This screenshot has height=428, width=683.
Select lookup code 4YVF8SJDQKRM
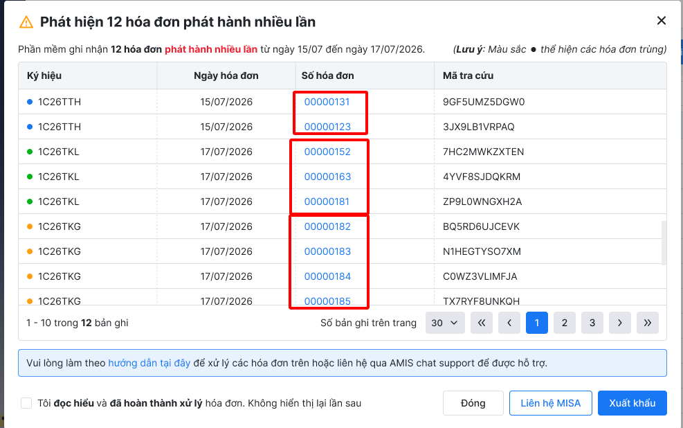[x=482, y=177]
